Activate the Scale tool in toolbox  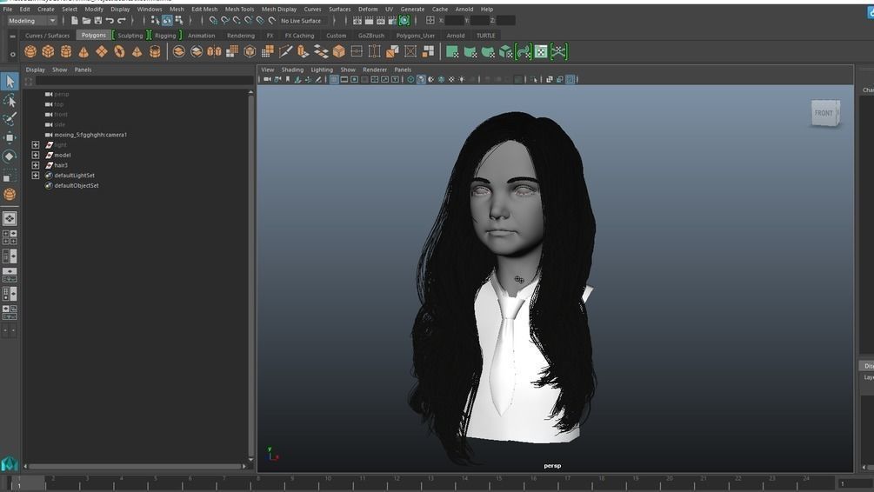10,176
